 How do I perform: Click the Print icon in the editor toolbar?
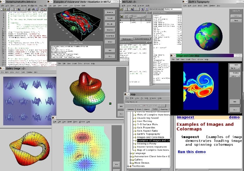click(x=29, y=10)
